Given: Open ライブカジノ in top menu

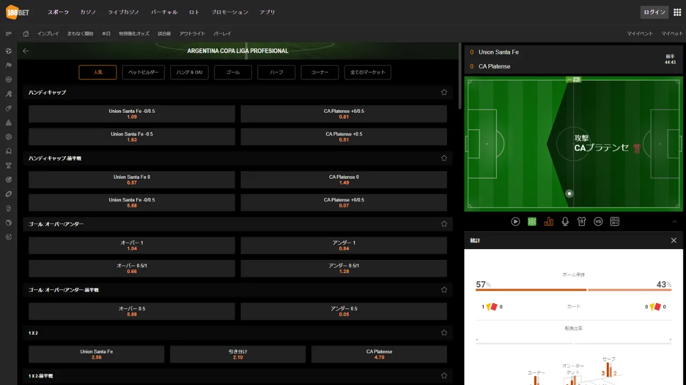Looking at the screenshot, I should pyautogui.click(x=123, y=12).
